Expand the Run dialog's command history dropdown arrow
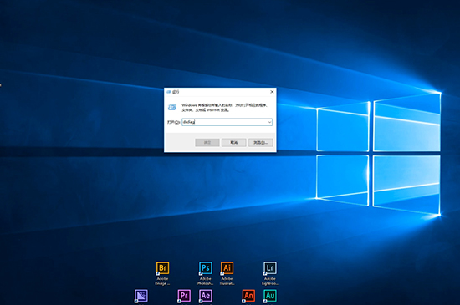 (269, 122)
